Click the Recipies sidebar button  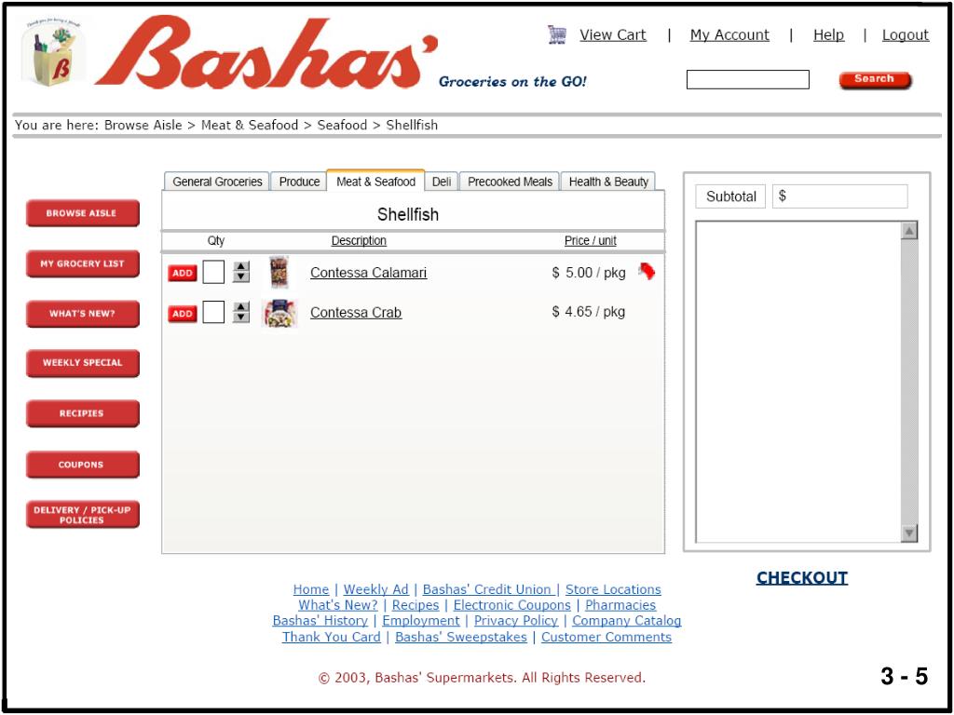coord(83,413)
